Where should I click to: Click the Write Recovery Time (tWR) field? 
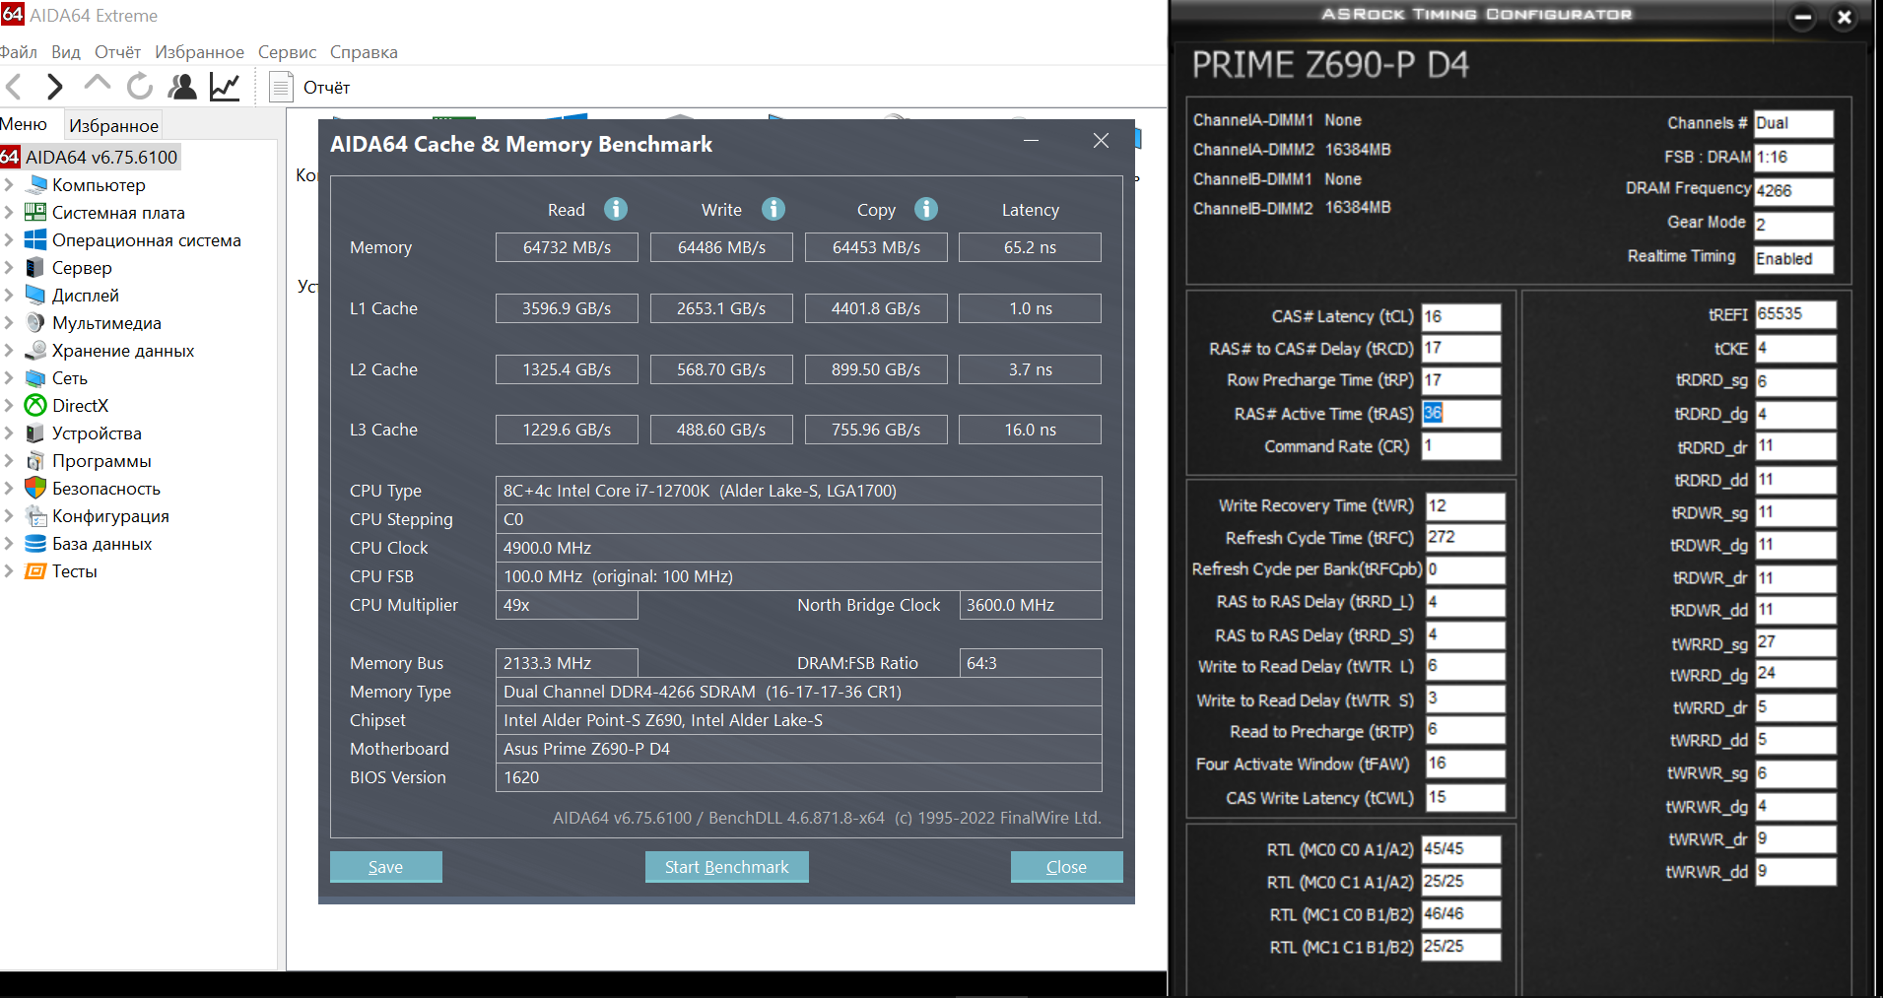tap(1465, 505)
